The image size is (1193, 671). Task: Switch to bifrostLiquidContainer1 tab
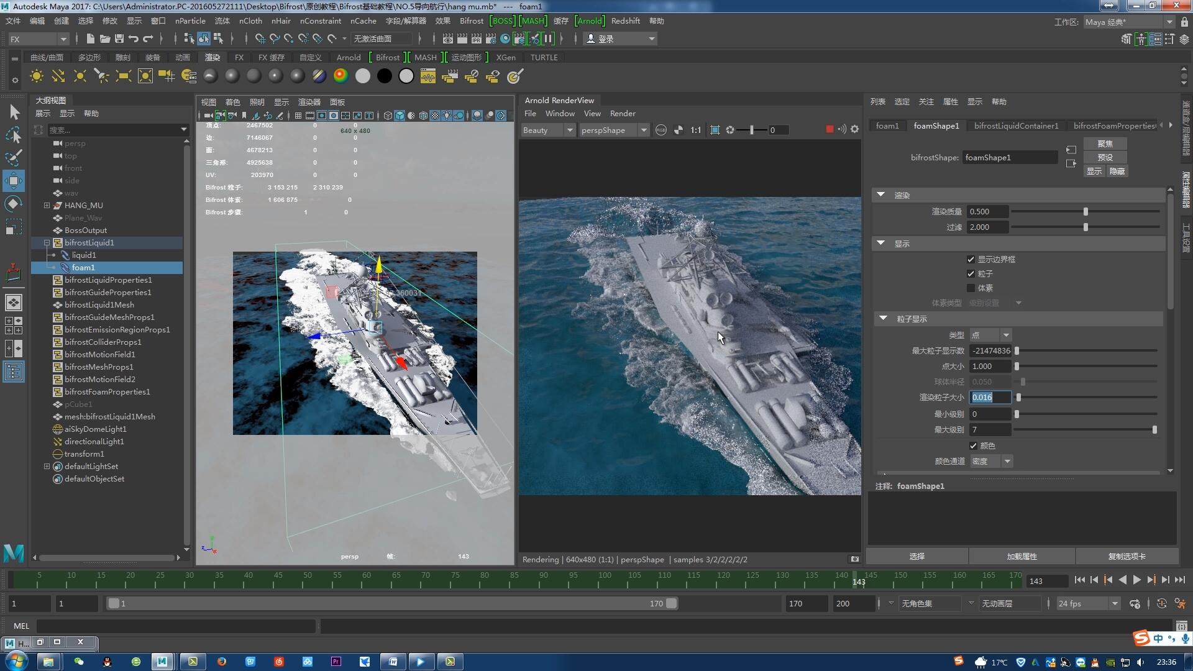point(1015,126)
